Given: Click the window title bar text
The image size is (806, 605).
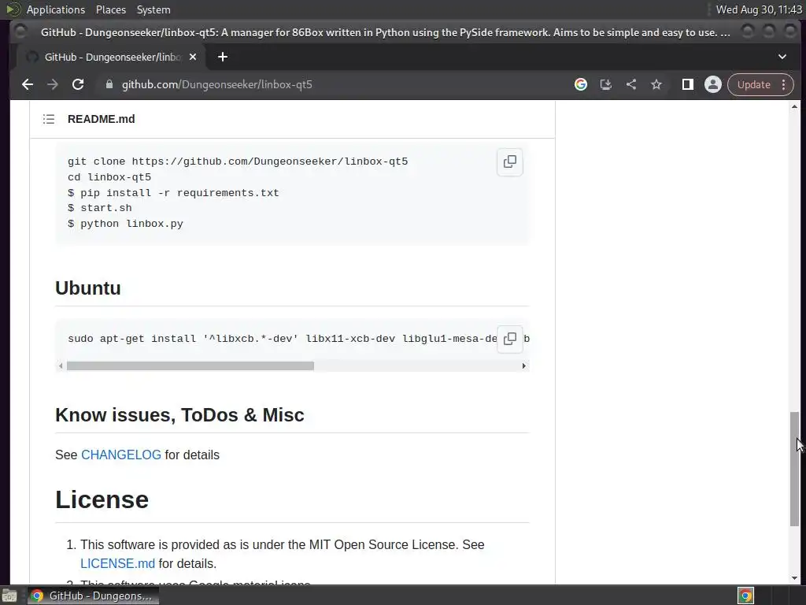Looking at the screenshot, I should pyautogui.click(x=386, y=32).
